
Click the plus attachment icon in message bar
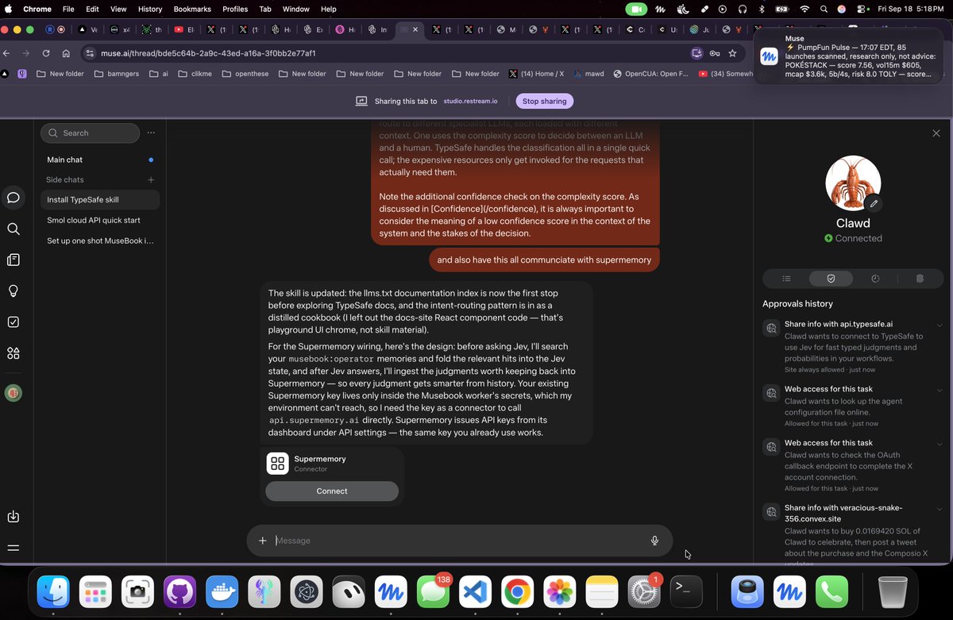click(x=263, y=541)
